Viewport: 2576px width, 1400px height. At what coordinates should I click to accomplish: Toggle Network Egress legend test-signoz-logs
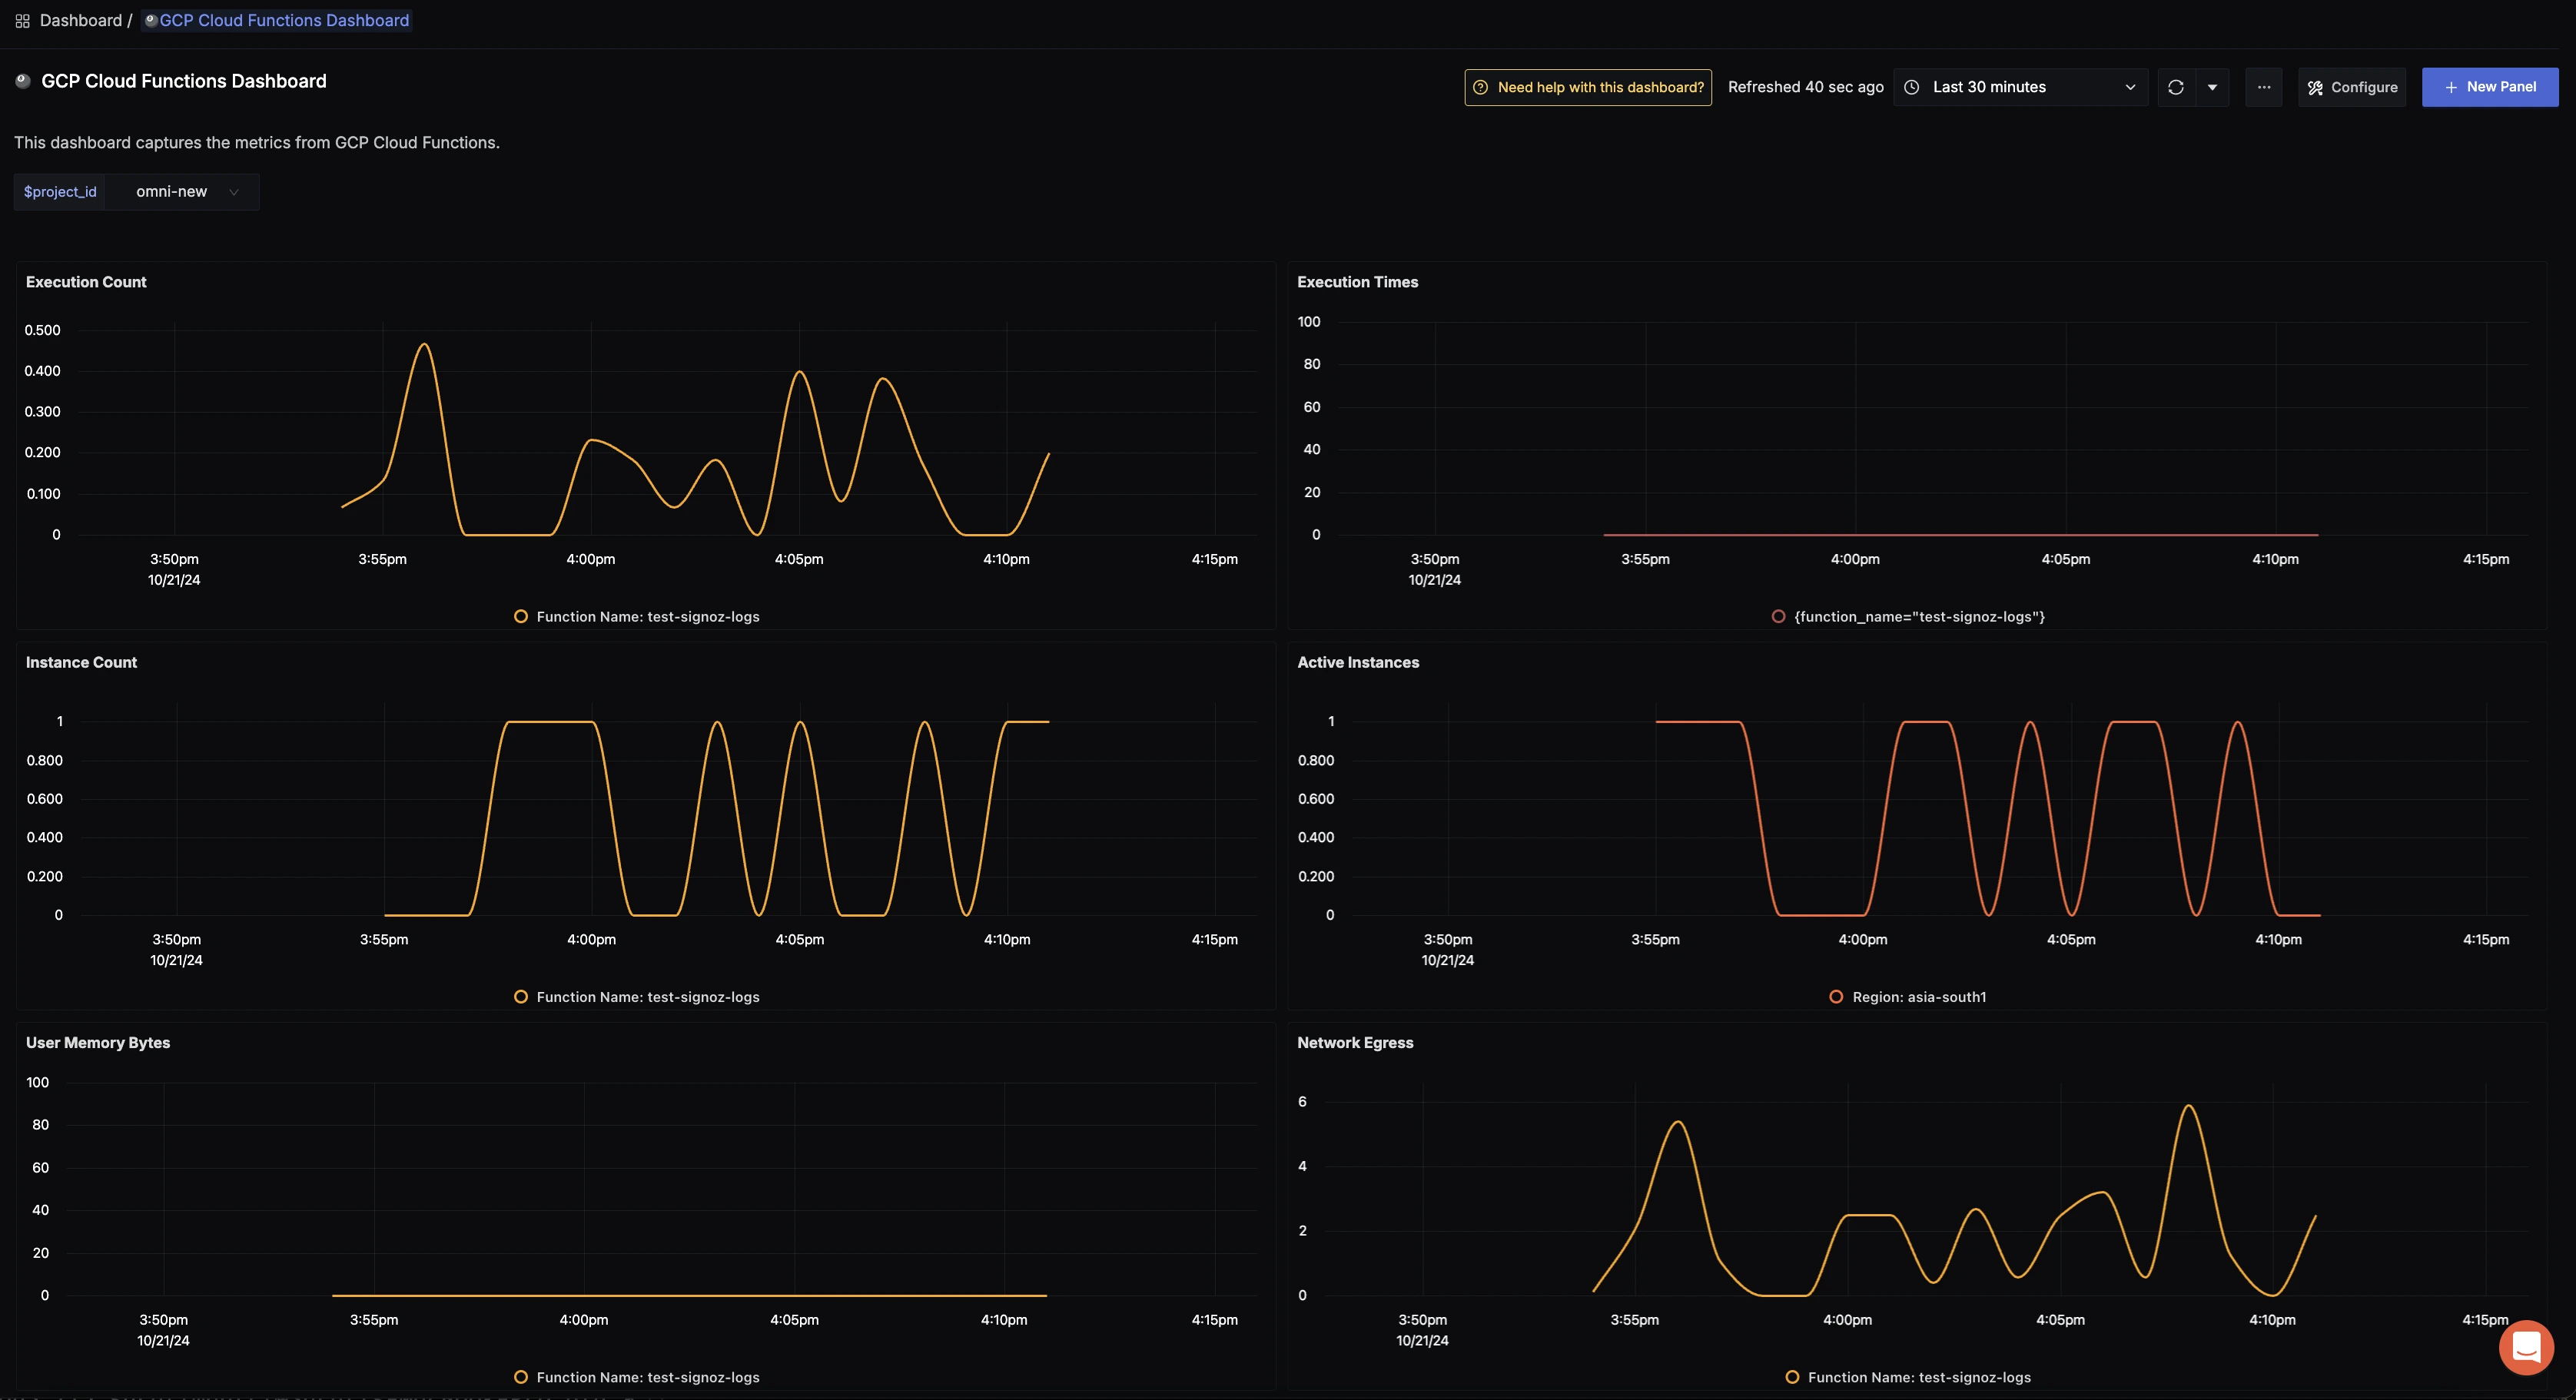click(x=1908, y=1378)
